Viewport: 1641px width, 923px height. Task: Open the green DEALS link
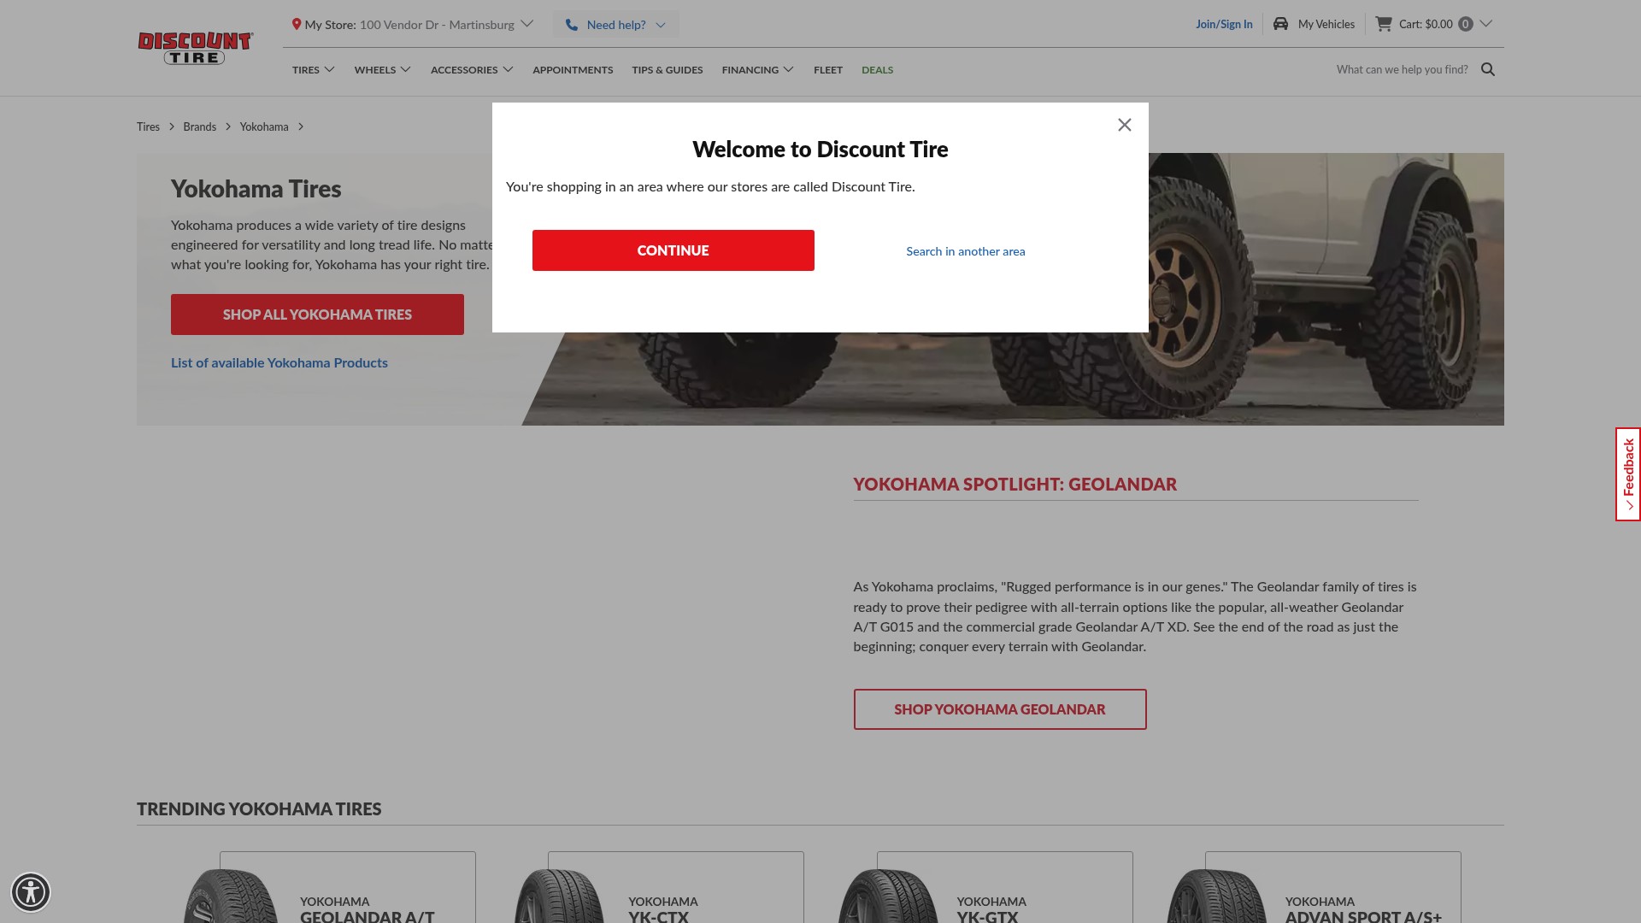(x=877, y=70)
